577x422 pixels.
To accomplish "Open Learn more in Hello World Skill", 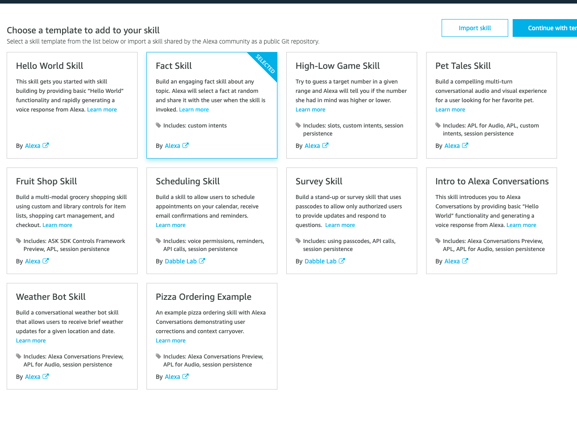I will point(102,110).
